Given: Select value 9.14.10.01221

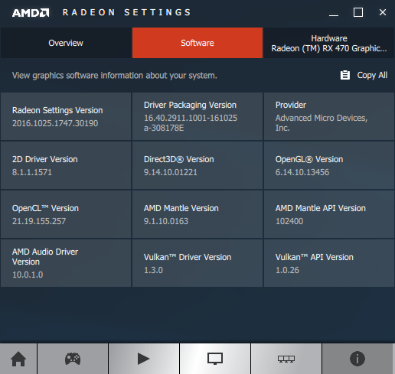Looking at the screenshot, I should tap(171, 172).
